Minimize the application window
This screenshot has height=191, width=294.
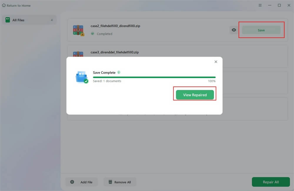[270, 5]
